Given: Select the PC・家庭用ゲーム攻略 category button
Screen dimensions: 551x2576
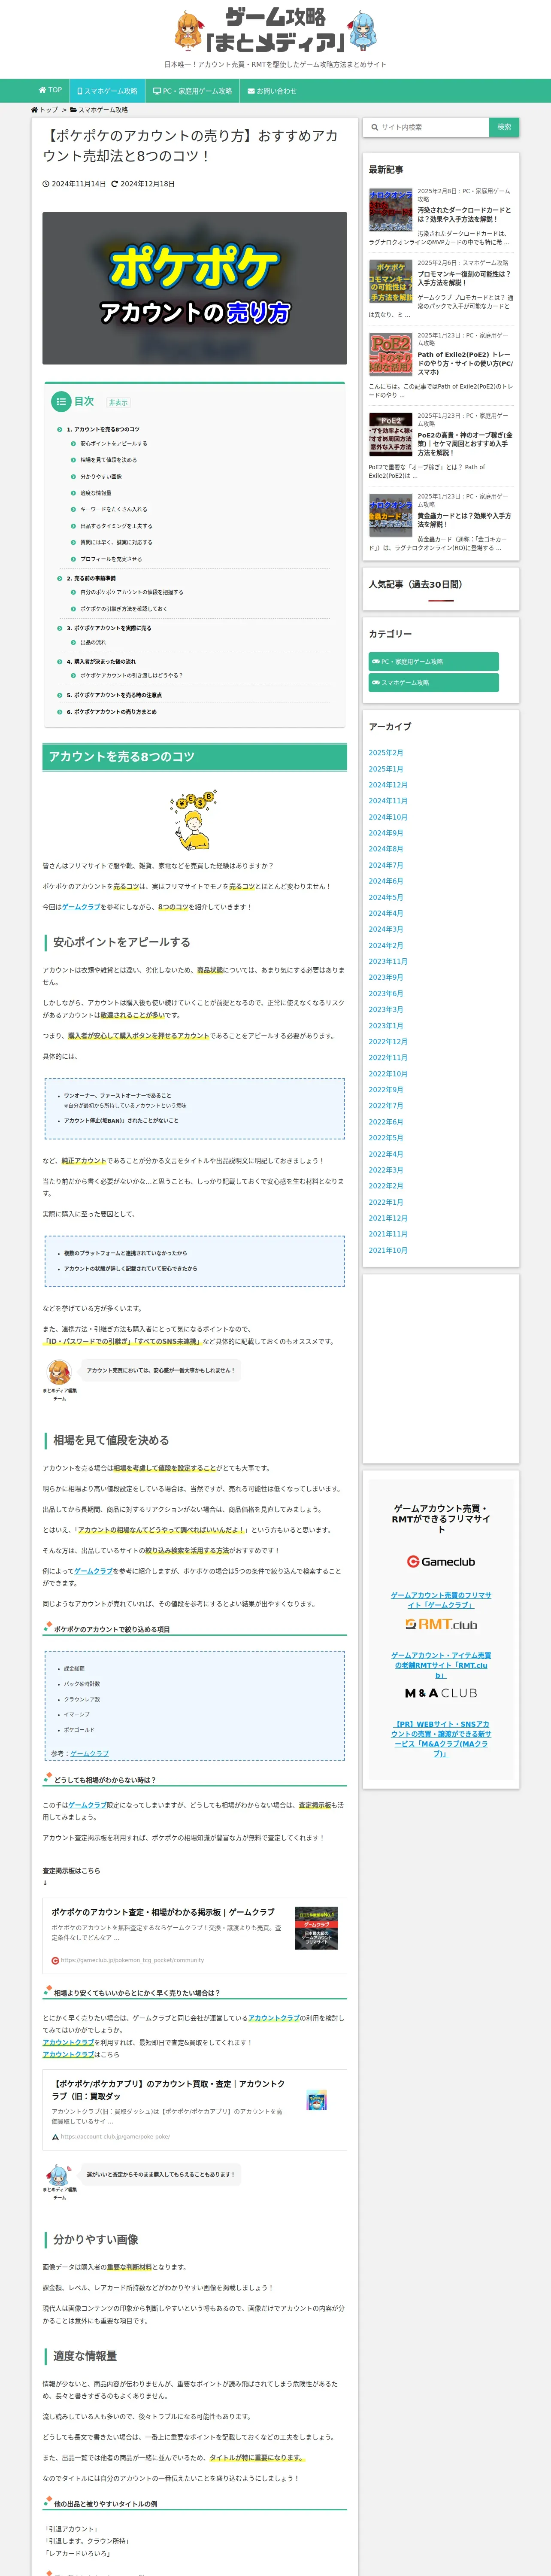Looking at the screenshot, I should (x=433, y=661).
